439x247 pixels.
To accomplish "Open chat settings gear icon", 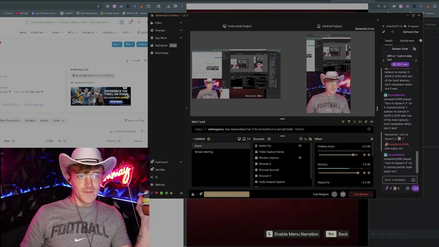I will pos(407,188).
